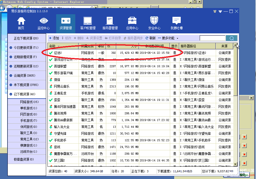This screenshot has height=179, width=256.
Task: Select 易乐游客户端 resource name
Action: click(63, 73)
